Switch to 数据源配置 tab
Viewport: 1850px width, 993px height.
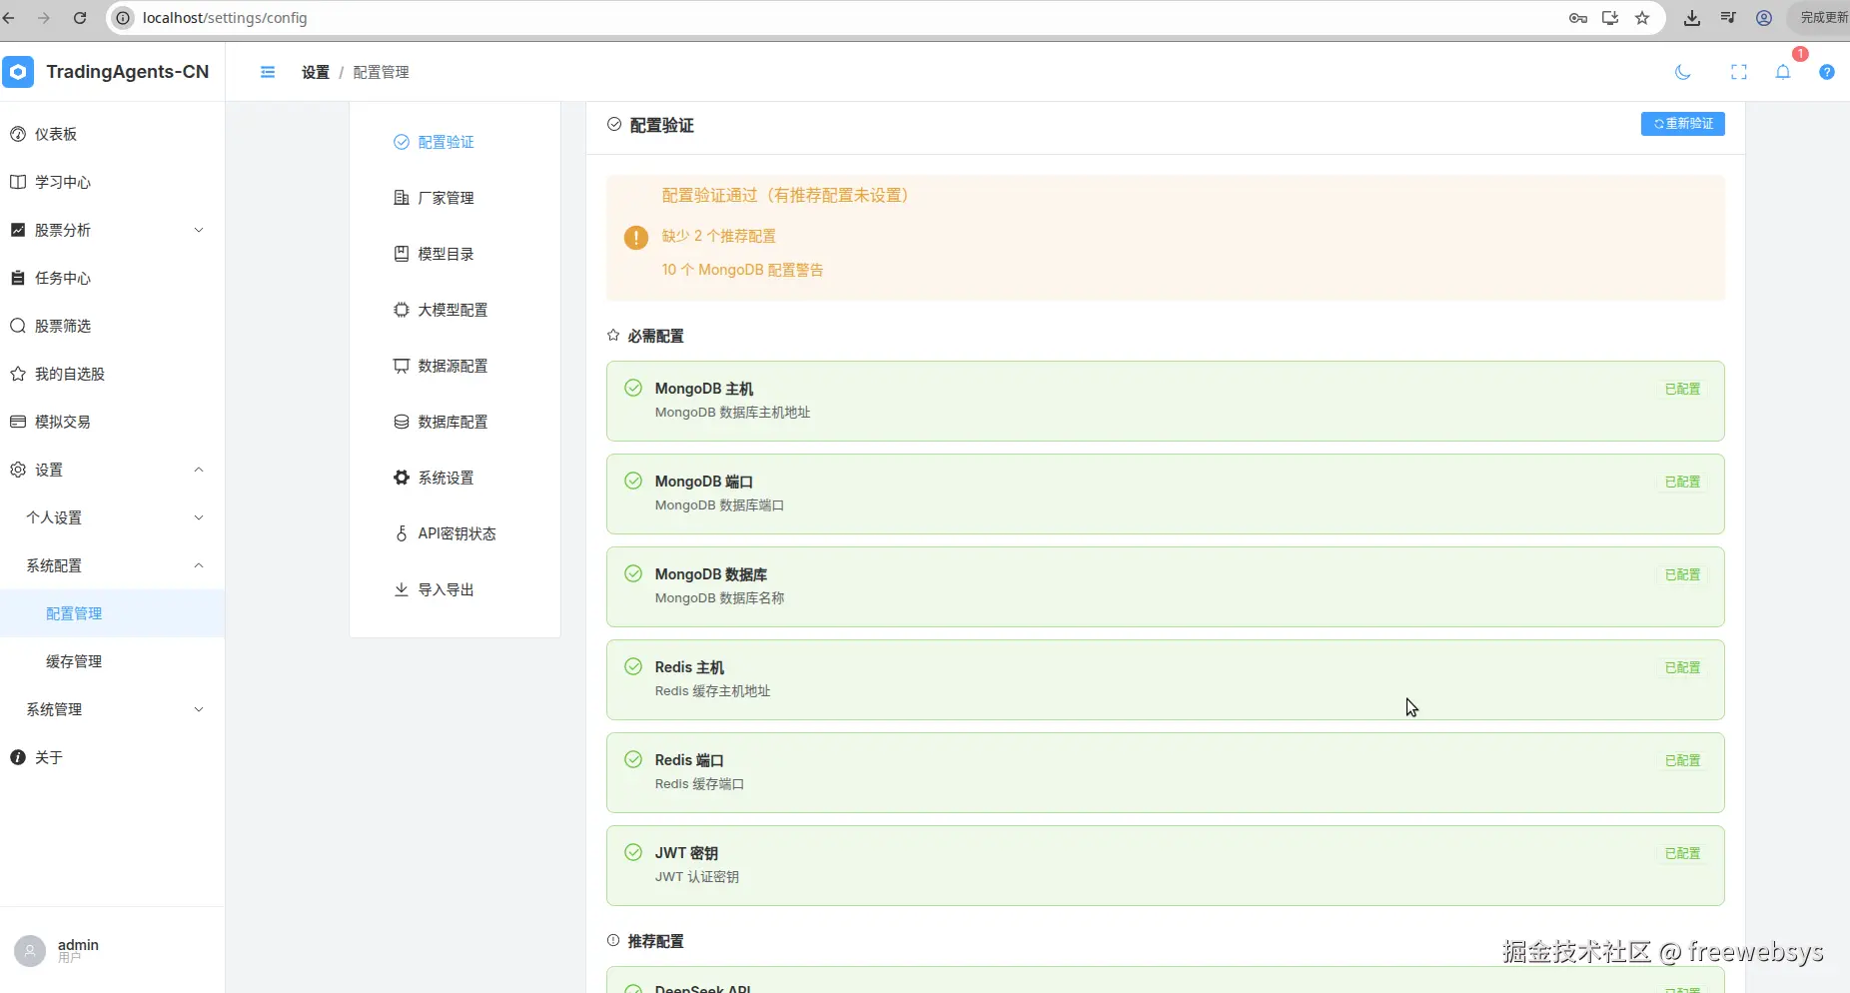[x=455, y=366]
